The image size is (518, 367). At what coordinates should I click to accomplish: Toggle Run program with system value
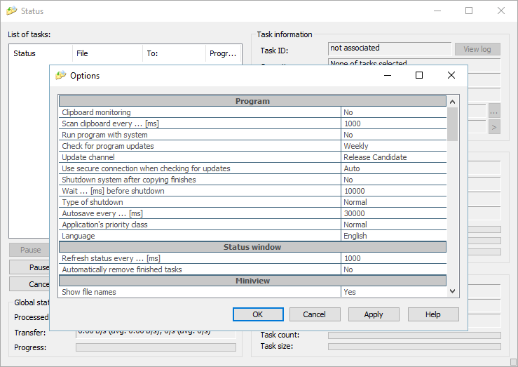(393, 135)
